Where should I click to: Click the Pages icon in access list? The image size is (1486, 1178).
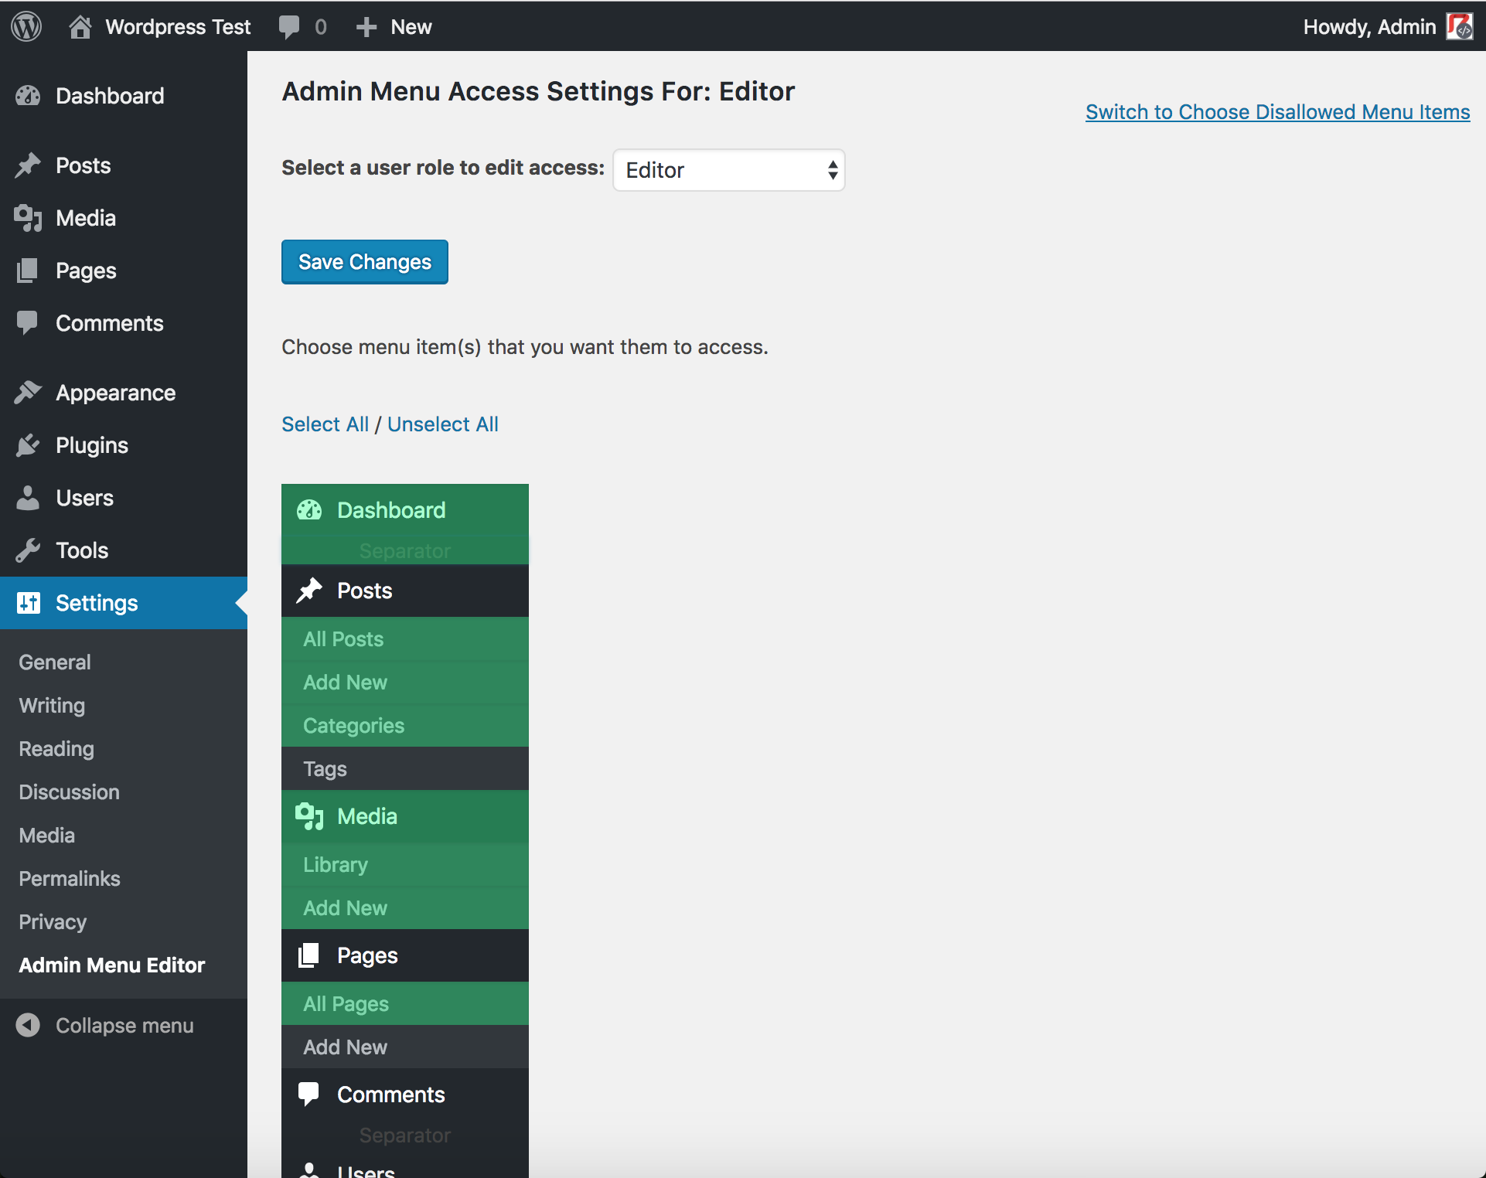coord(309,955)
